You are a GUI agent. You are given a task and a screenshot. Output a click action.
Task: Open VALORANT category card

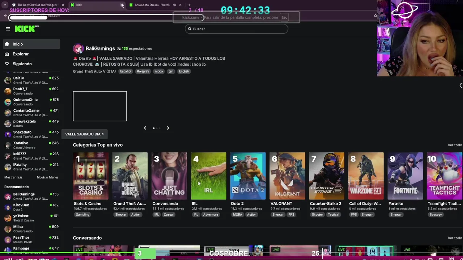(287, 176)
